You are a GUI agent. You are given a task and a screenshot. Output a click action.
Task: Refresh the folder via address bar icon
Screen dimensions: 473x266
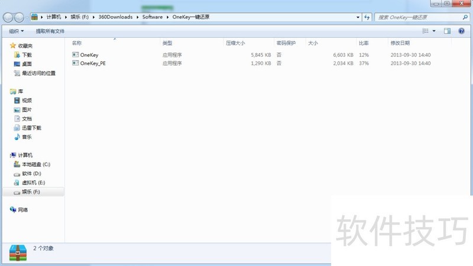(367, 17)
